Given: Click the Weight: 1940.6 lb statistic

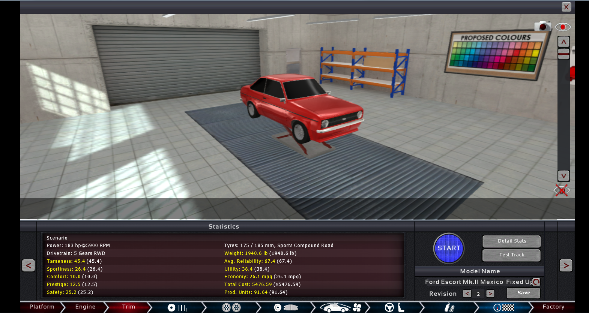Looking at the screenshot, I should click(x=260, y=253).
